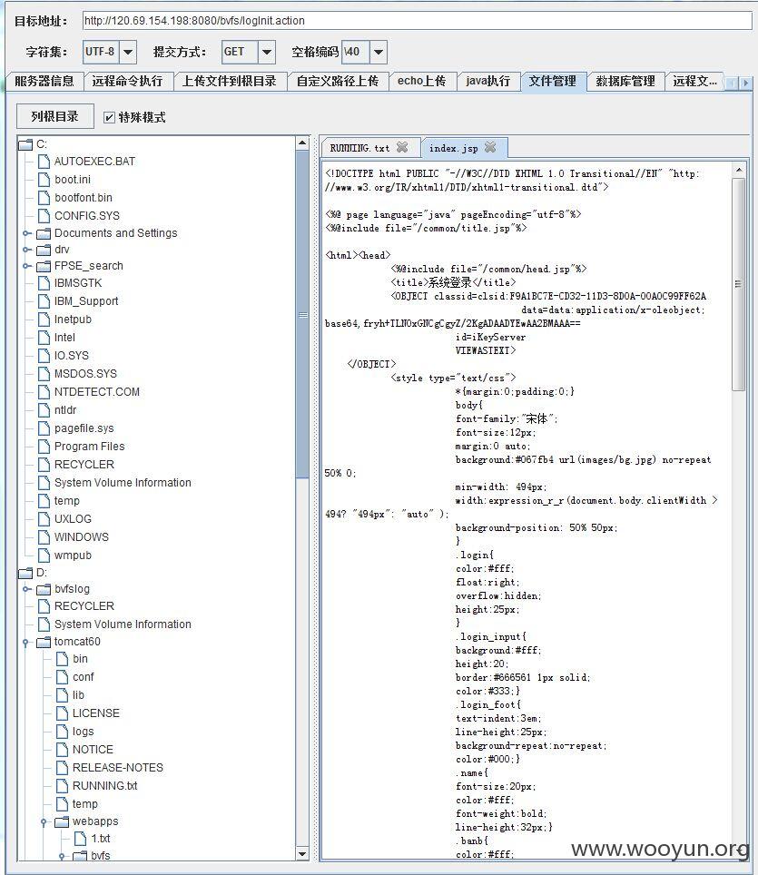
Task: Click the boot.ini file icon
Action: (44, 180)
